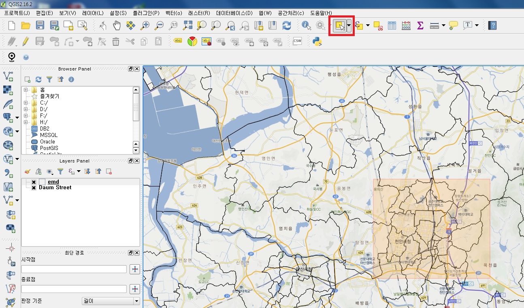Select 즐겨찾기 favorites in Browser tree

pyautogui.click(x=49, y=96)
